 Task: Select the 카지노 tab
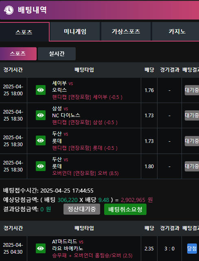pyautogui.click(x=176, y=31)
